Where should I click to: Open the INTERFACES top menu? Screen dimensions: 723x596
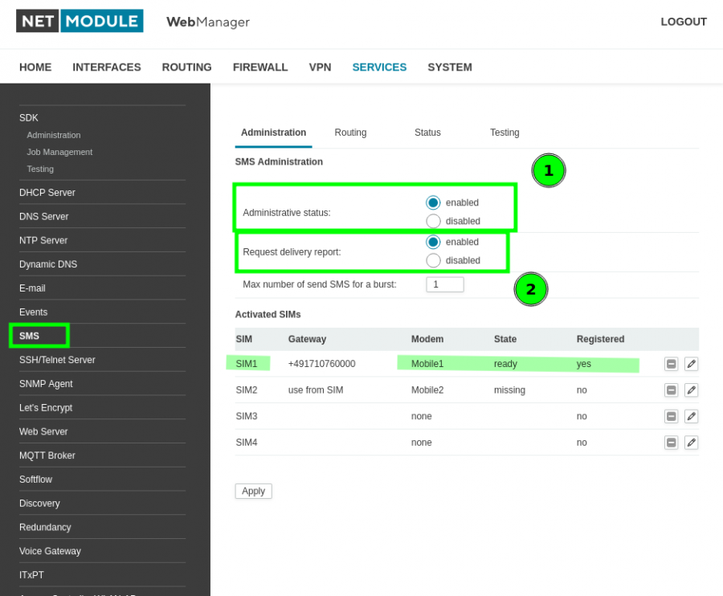coord(107,67)
